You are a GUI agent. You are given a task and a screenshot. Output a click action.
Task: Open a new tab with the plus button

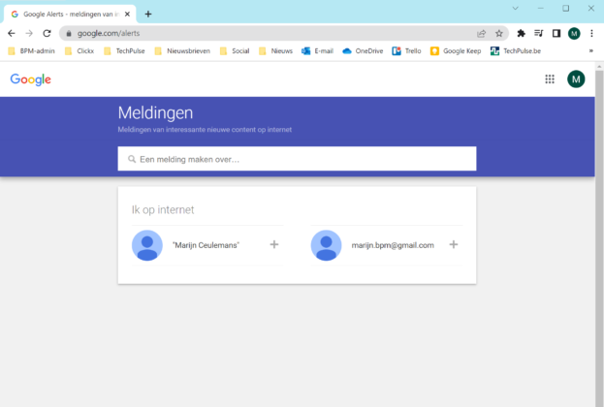pyautogui.click(x=148, y=15)
